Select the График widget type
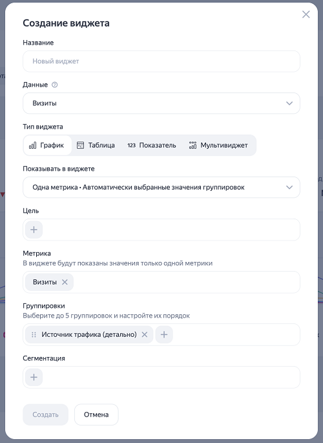 47,146
